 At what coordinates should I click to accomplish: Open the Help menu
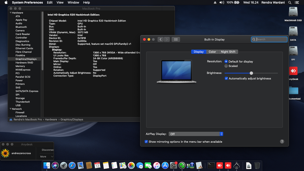[86, 3]
